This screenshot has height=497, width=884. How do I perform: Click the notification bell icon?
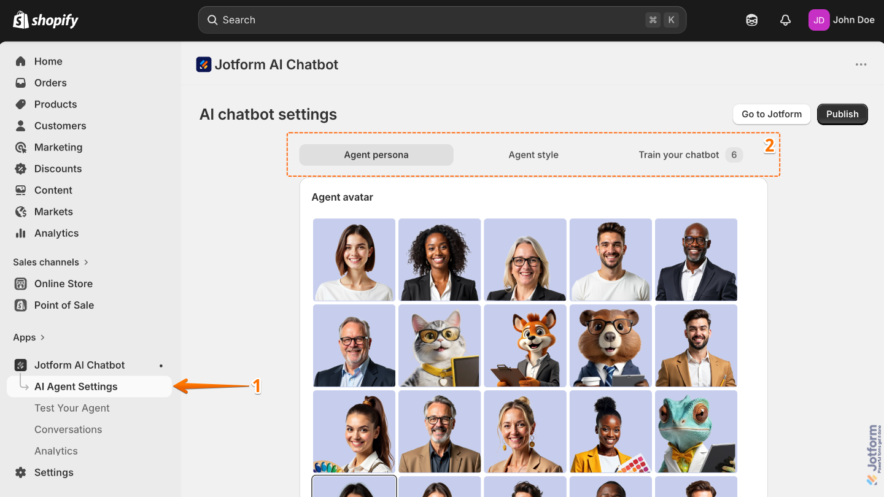(786, 20)
